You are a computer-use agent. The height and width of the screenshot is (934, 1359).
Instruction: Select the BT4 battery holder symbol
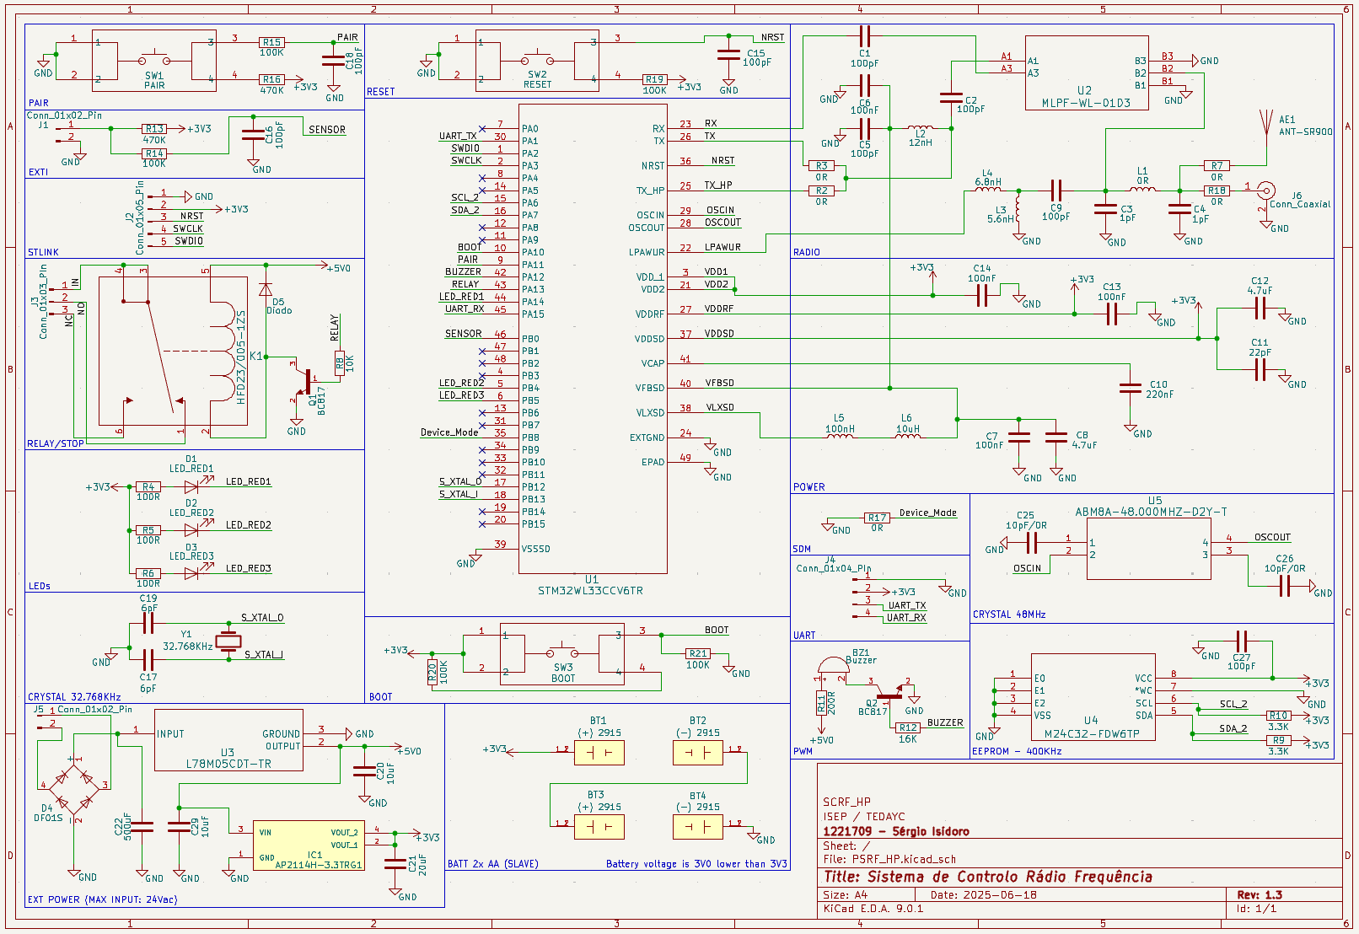pyautogui.click(x=698, y=827)
